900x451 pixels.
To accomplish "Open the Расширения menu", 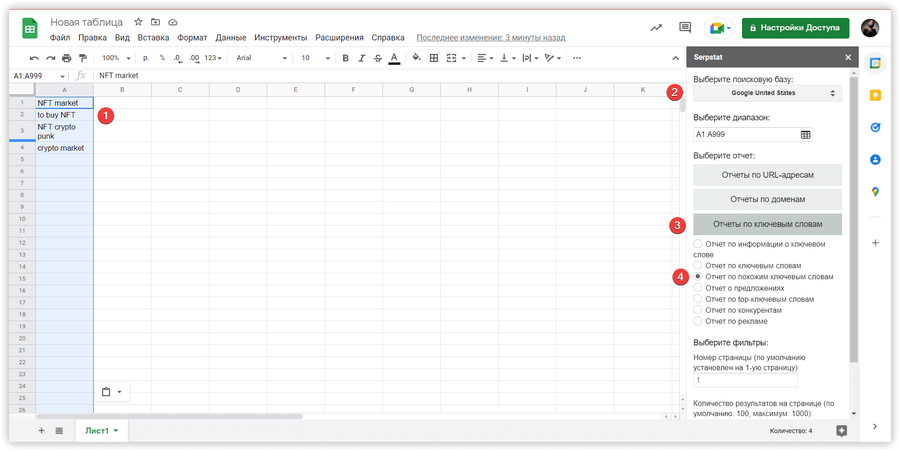I will tap(339, 38).
